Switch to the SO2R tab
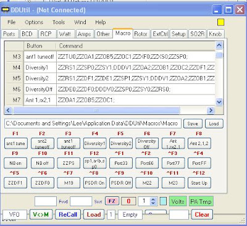Image resolution: width=247 pixels, height=226 pixels. (x=197, y=34)
